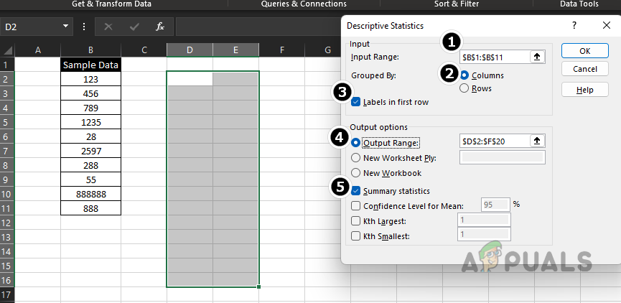Click the formula bar three-dot options handle
Screen dimensions: 621x303
coord(84,27)
